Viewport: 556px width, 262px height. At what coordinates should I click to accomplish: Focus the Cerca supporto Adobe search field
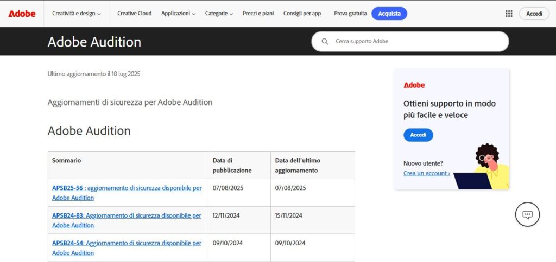click(x=410, y=41)
